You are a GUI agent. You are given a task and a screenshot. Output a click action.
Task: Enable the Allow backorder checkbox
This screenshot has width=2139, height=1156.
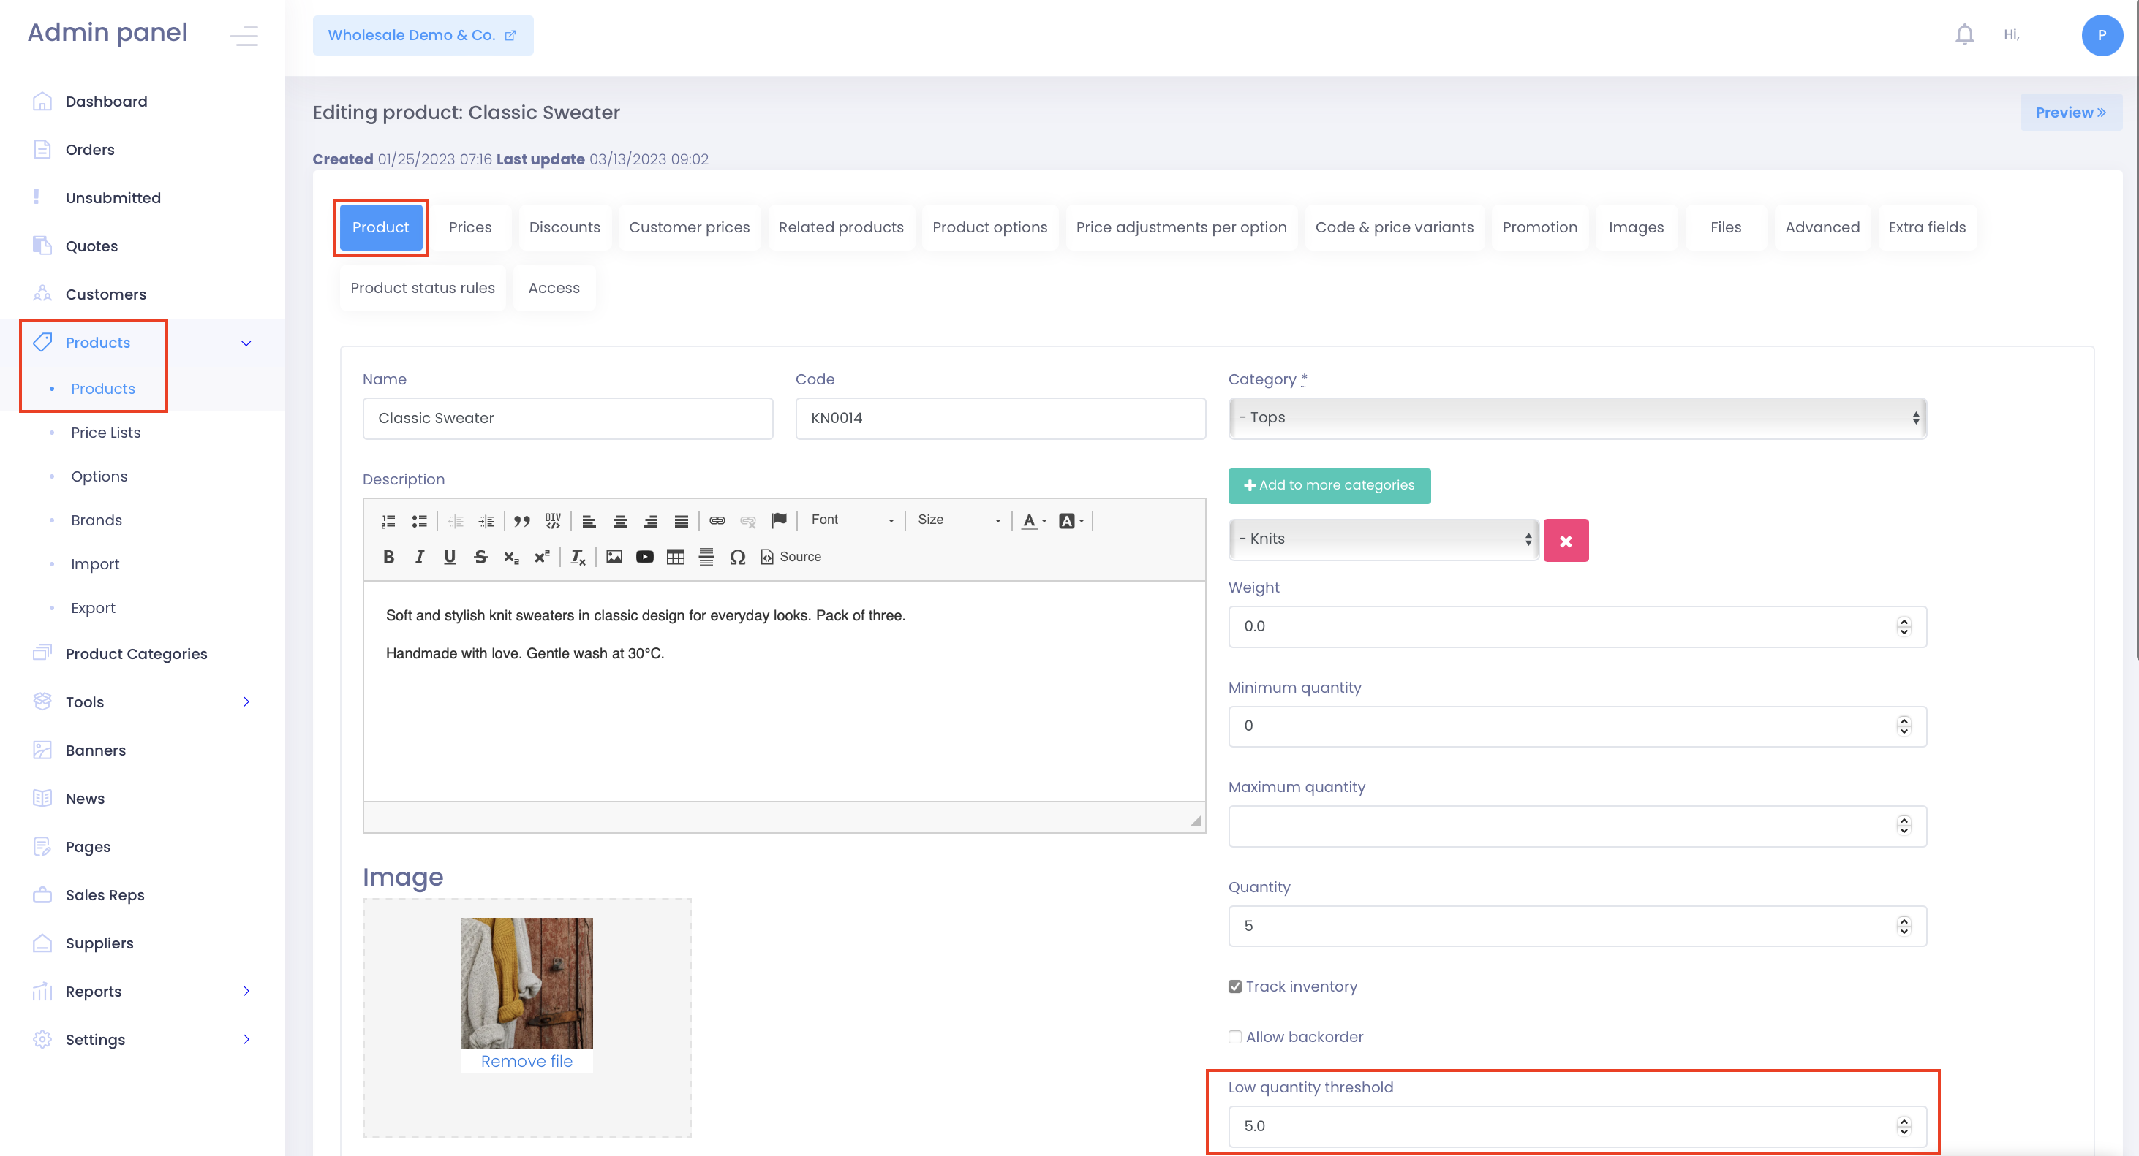tap(1234, 1036)
